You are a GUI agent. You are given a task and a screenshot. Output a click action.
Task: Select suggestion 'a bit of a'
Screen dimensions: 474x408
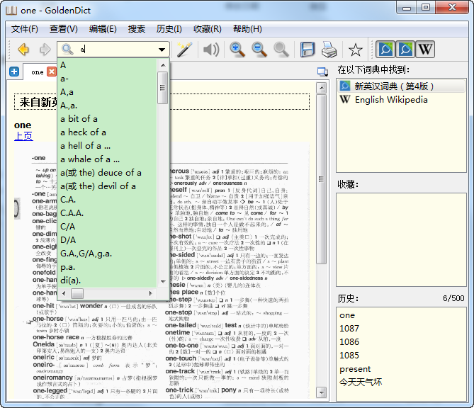point(108,119)
